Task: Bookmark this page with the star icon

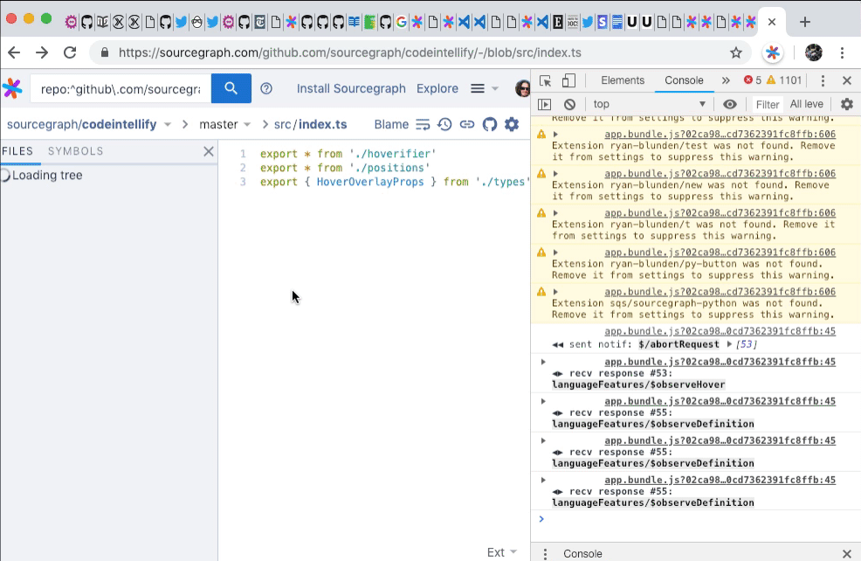Action: point(736,52)
